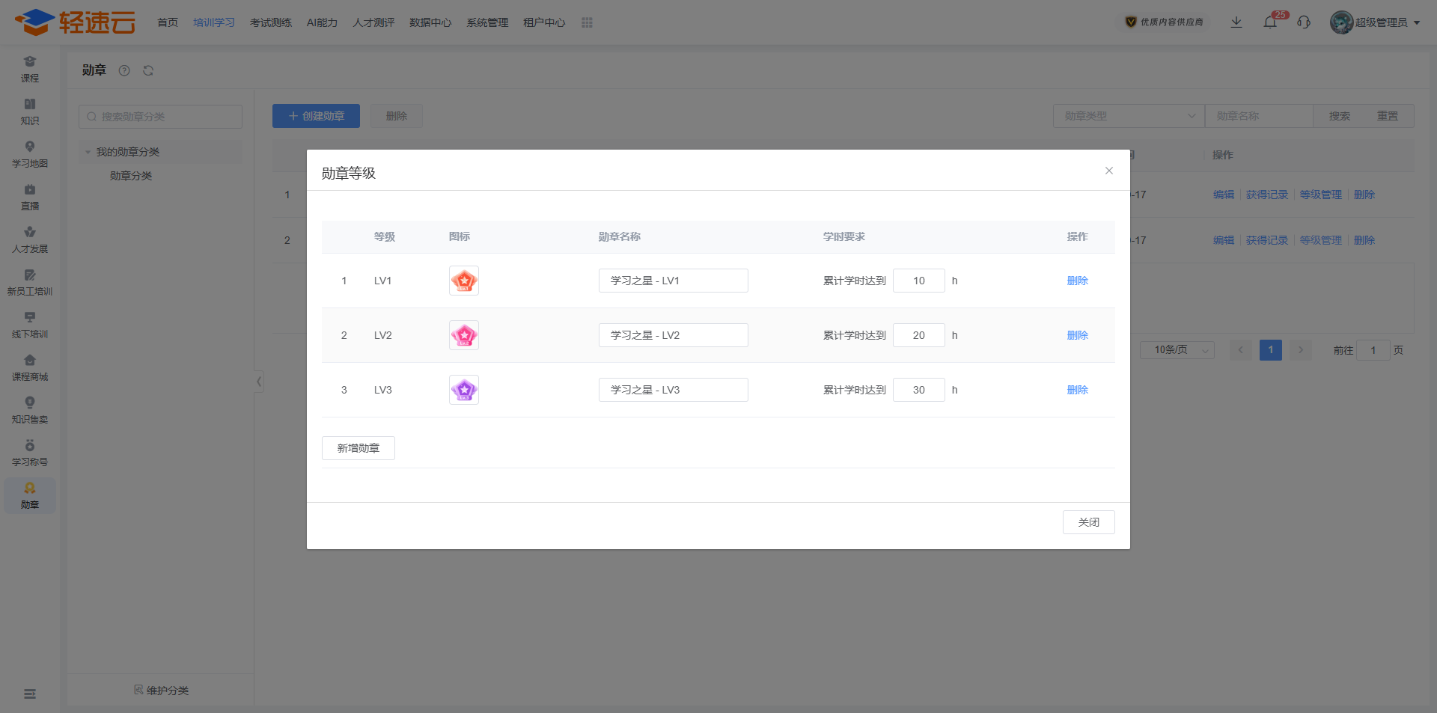The width and height of the screenshot is (1437, 713).
Task: Expand the 勋章类型 dropdown
Action: pos(1128,116)
